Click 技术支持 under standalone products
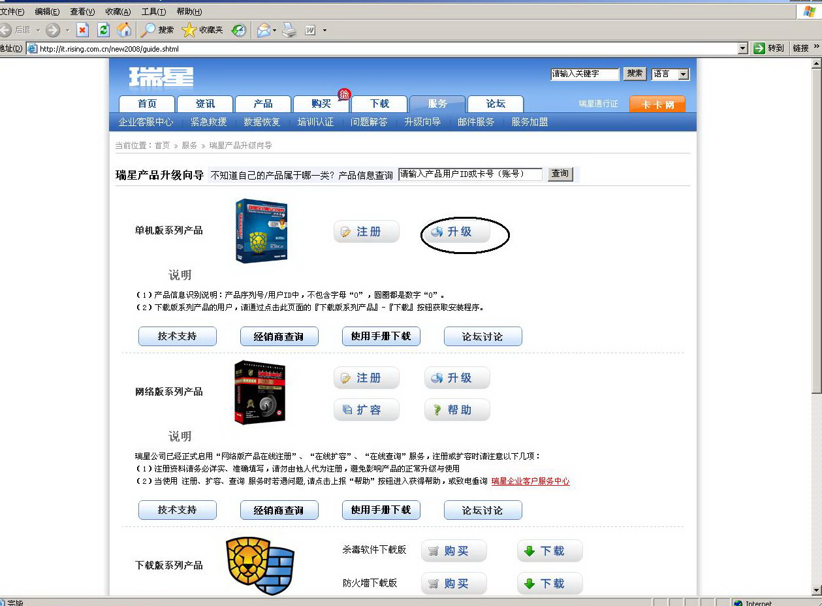 tap(178, 336)
